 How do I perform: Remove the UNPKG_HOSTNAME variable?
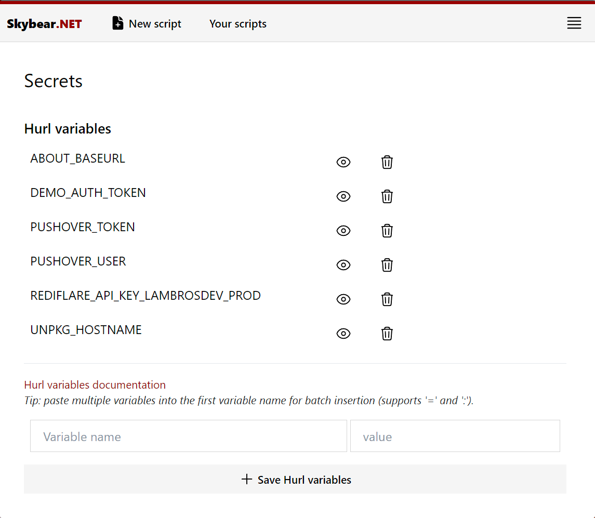coord(387,334)
